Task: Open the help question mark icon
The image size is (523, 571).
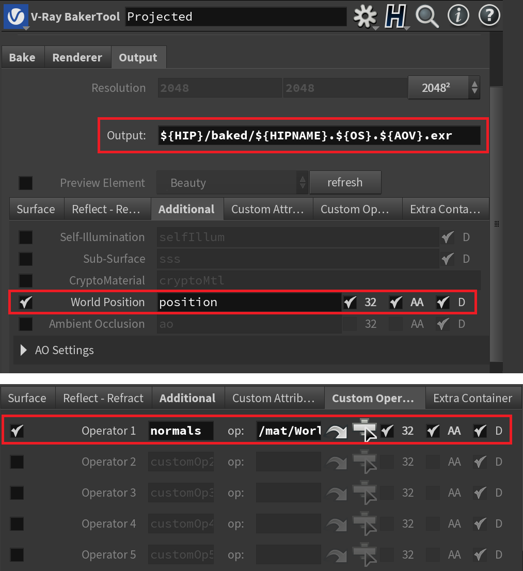Action: (x=489, y=15)
